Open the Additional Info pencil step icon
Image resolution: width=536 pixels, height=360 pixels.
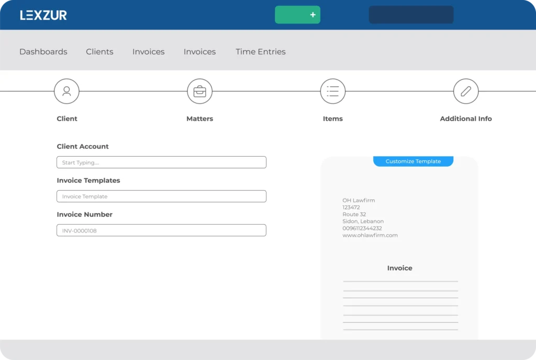click(465, 91)
